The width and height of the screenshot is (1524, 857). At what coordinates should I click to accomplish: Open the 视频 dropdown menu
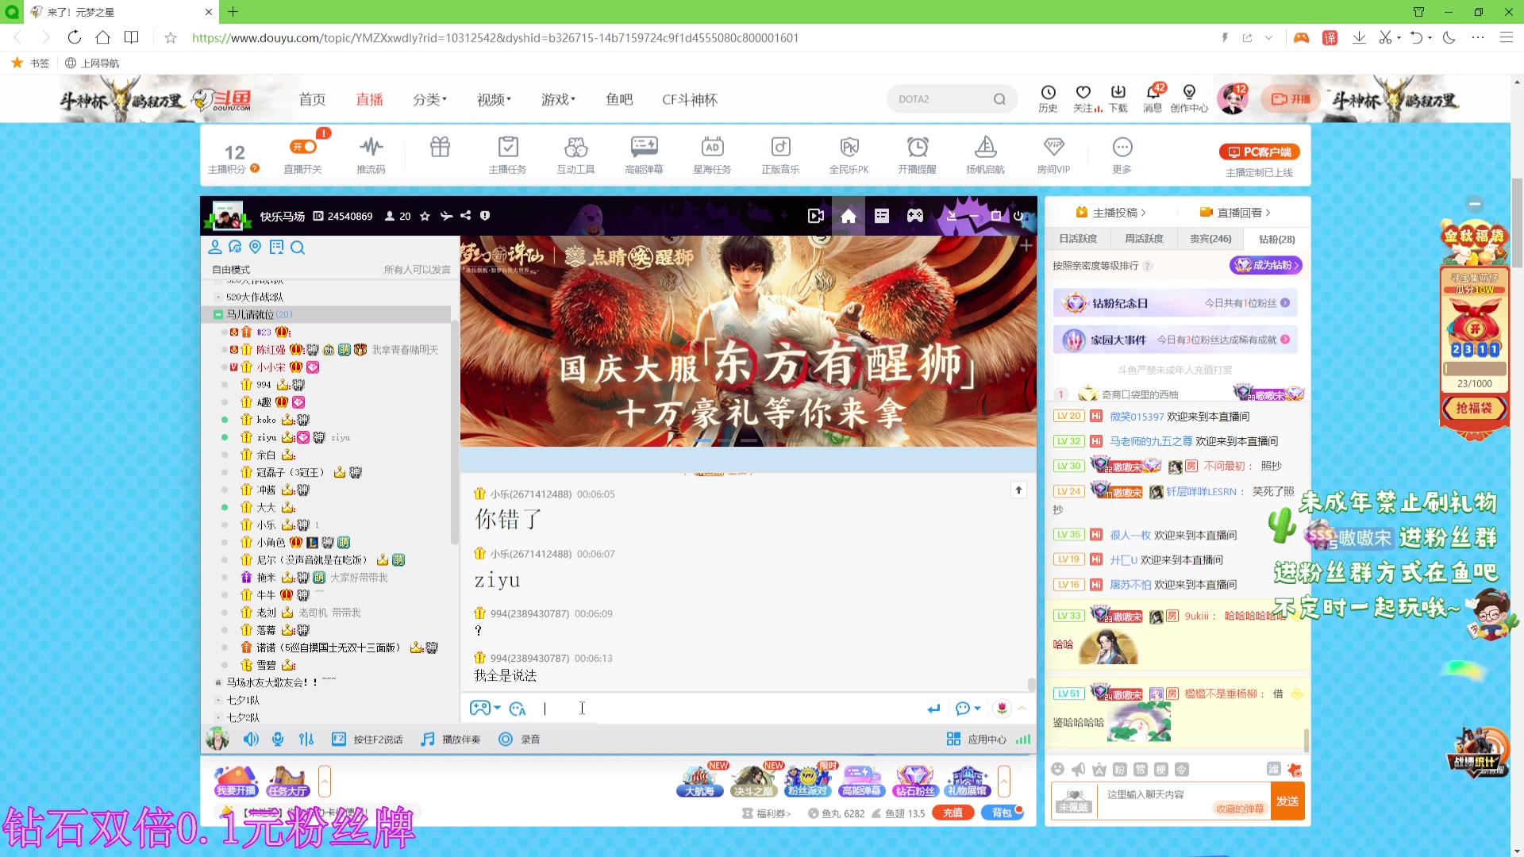coord(492,98)
